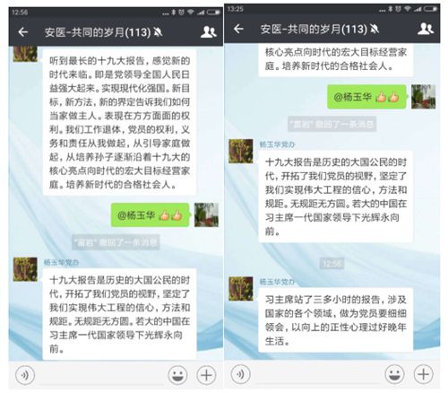Tap 杨玉华 avatar beside 十九大报告 message left
Screen dimensions: 448x393
coord(25,269)
